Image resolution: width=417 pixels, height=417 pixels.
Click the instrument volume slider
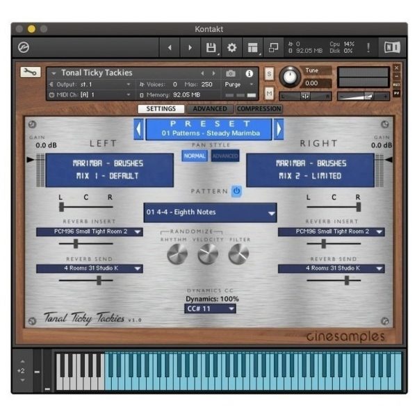point(363,97)
